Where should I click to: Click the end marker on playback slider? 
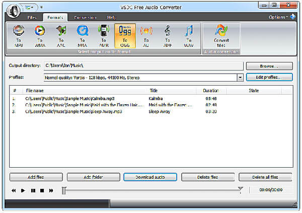pyautogui.click(x=241, y=189)
